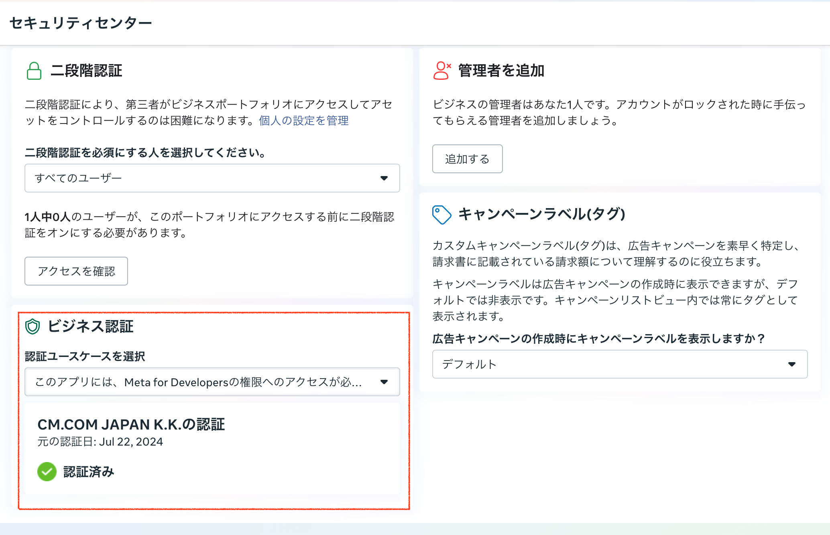
Task: Click the dropdown arrow on すべてのユーザー selector
Action: point(384,178)
